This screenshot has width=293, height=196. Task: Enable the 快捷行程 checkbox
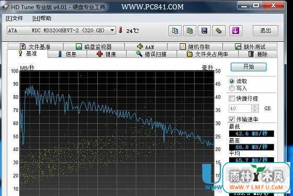point(232,98)
